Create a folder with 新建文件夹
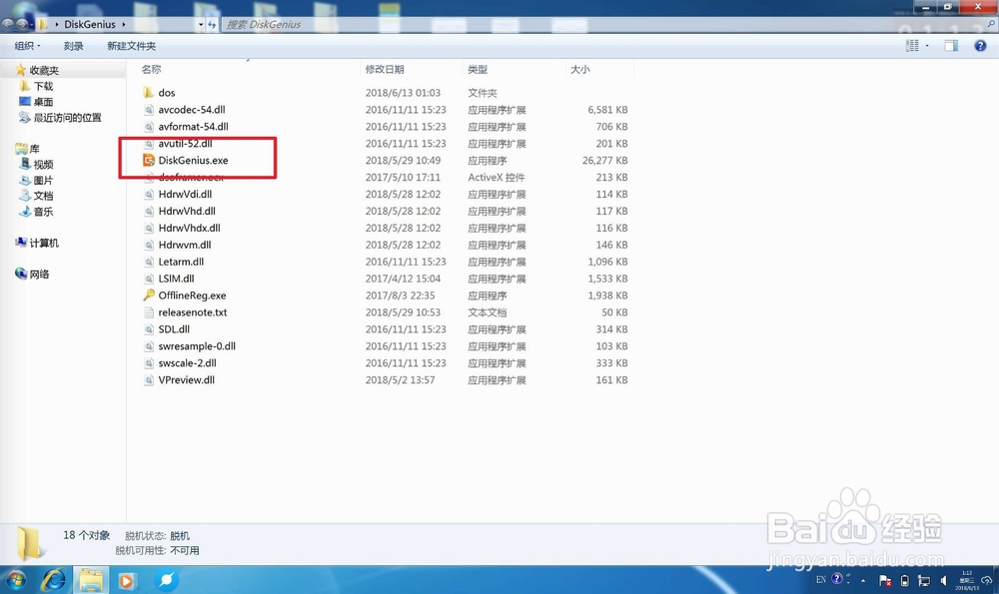Viewport: 999px width, 594px height. tap(131, 46)
